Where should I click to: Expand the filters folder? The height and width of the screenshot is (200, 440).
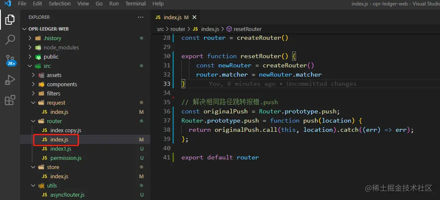coord(34,93)
